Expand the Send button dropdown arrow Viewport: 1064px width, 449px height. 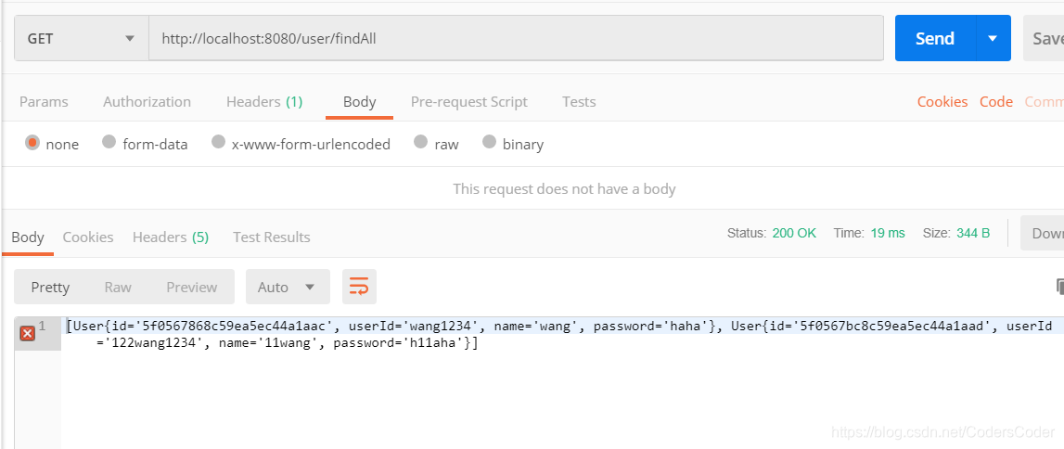coord(993,39)
